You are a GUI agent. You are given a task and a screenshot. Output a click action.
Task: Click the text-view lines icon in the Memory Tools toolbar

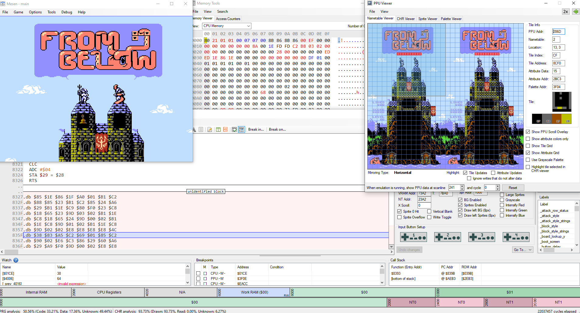click(x=201, y=129)
